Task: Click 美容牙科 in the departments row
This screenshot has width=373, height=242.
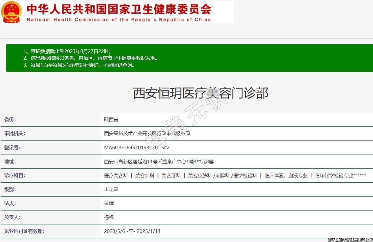Action: (171, 175)
